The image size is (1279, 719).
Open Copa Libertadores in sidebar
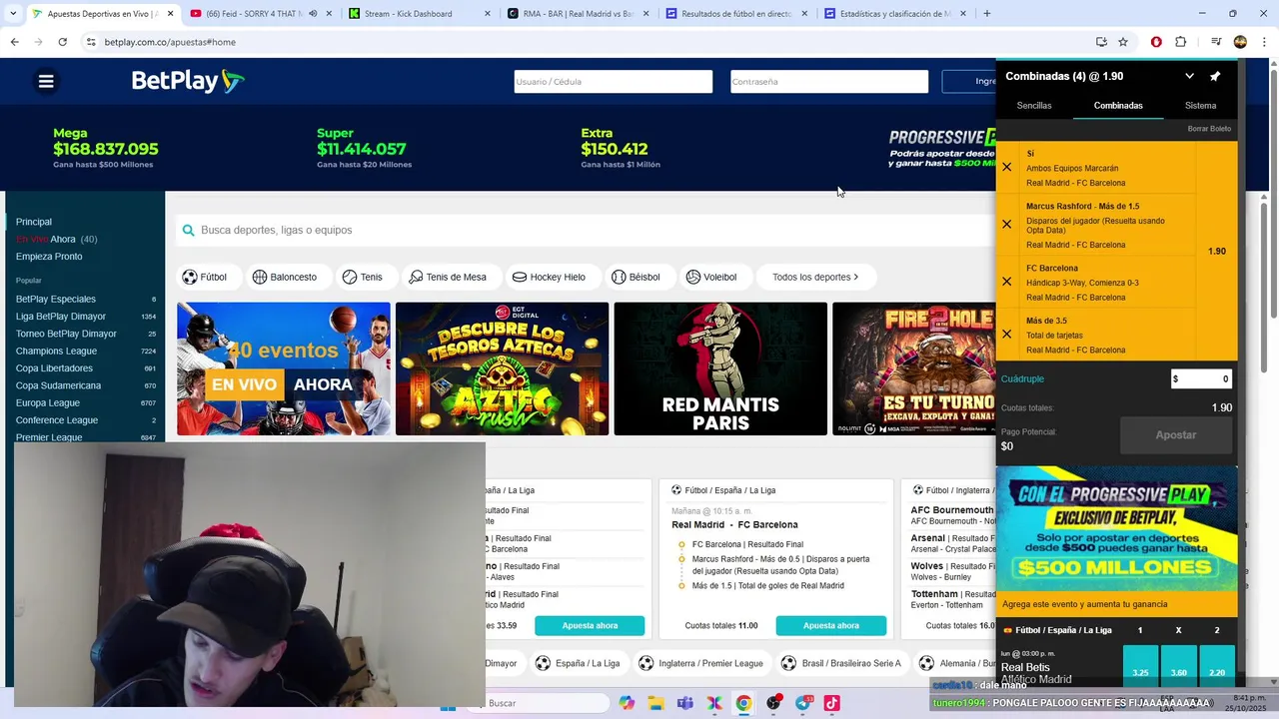coord(54,368)
